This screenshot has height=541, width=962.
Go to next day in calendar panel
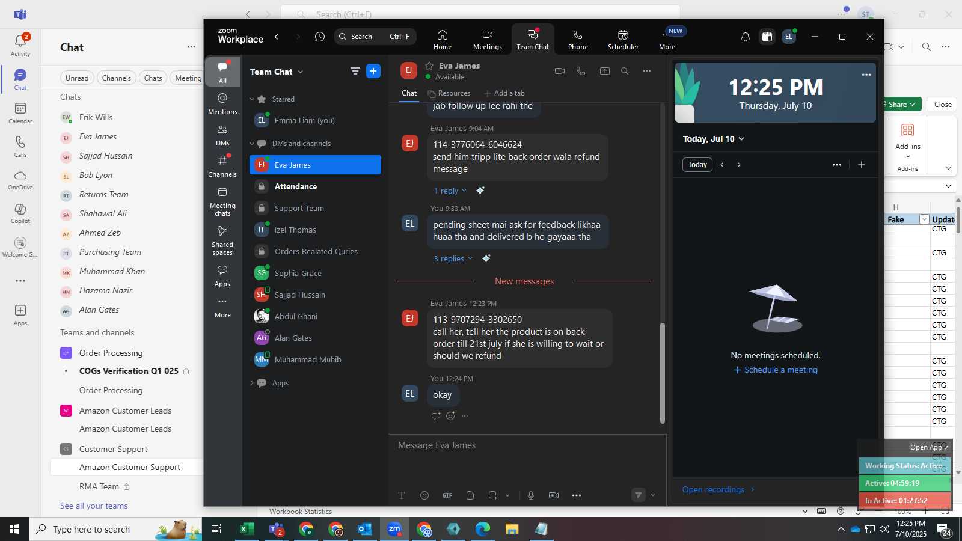pyautogui.click(x=739, y=165)
